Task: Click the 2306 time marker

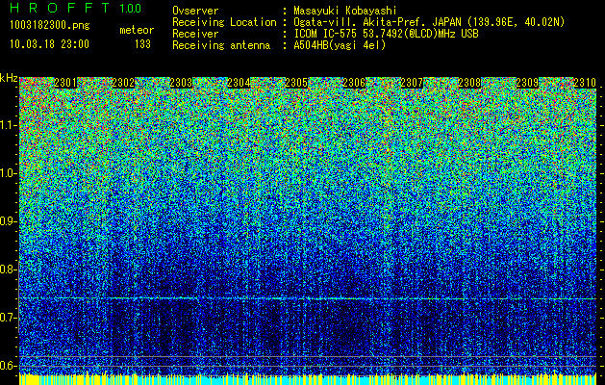Action: pos(354,83)
